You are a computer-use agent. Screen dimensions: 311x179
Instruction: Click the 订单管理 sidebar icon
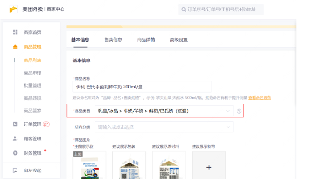(15, 124)
